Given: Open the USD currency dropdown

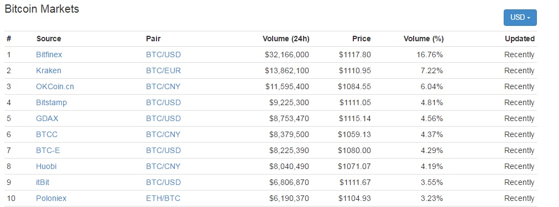Looking at the screenshot, I should tap(520, 18).
